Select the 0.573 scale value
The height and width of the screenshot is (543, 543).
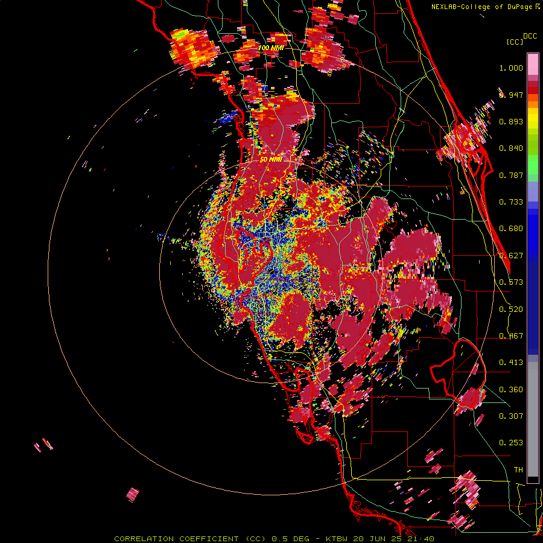pos(511,282)
